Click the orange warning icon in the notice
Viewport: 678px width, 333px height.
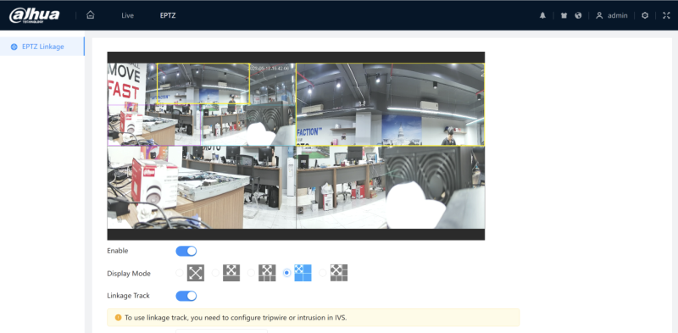[118, 318]
